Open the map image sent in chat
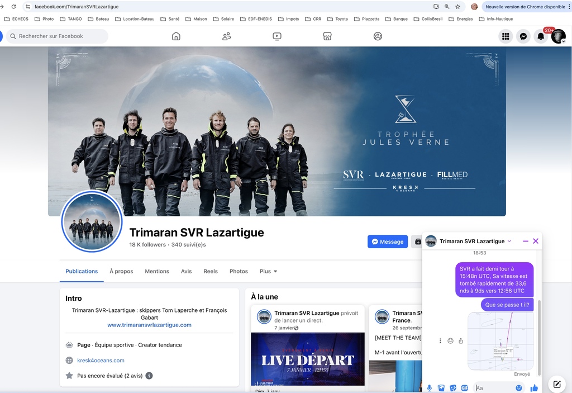The width and height of the screenshot is (572, 393). pyautogui.click(x=500, y=341)
